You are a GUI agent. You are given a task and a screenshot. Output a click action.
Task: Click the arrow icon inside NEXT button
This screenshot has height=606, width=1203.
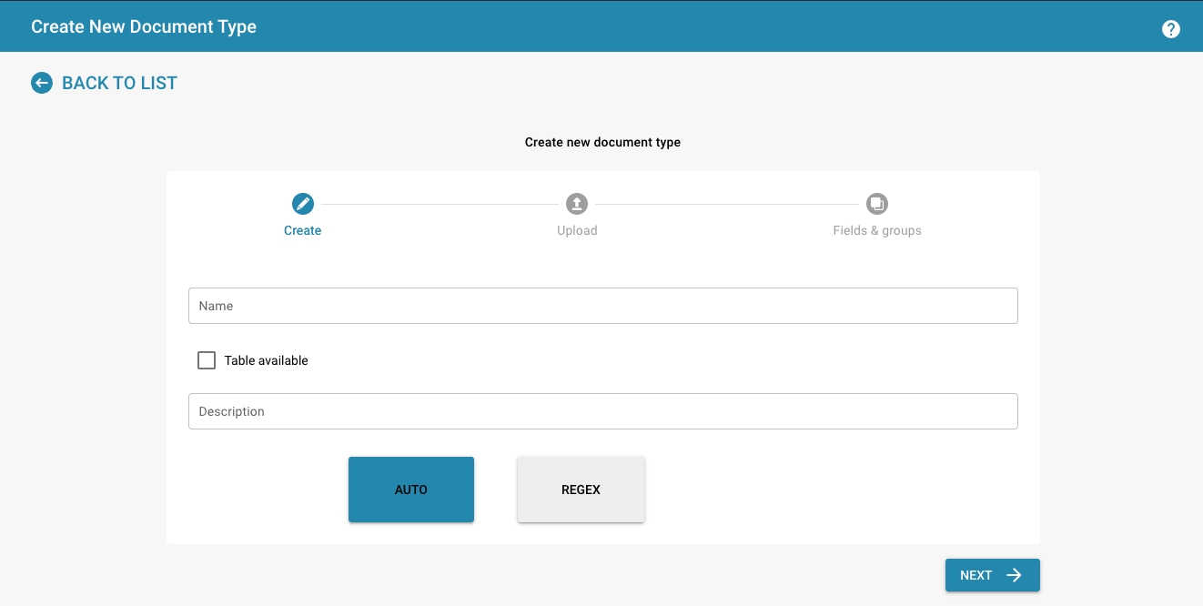[x=1014, y=575]
